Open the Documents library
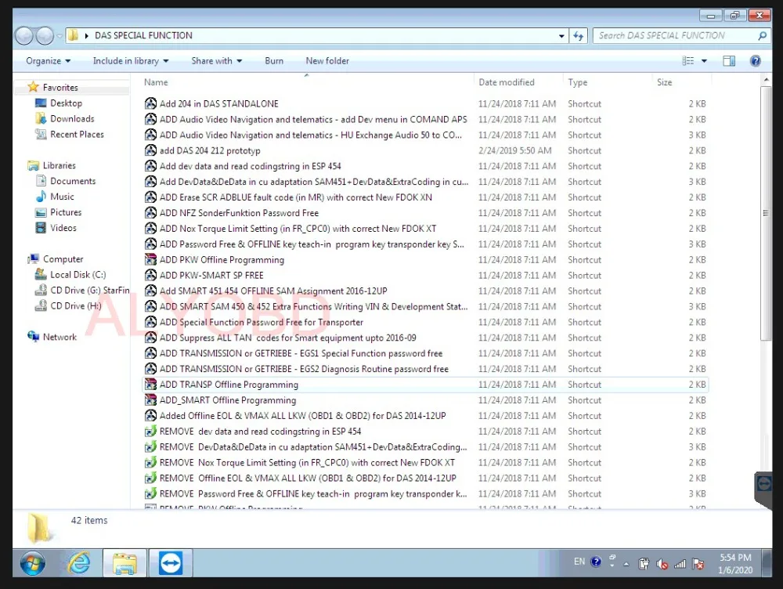The width and height of the screenshot is (783, 589). (x=72, y=181)
